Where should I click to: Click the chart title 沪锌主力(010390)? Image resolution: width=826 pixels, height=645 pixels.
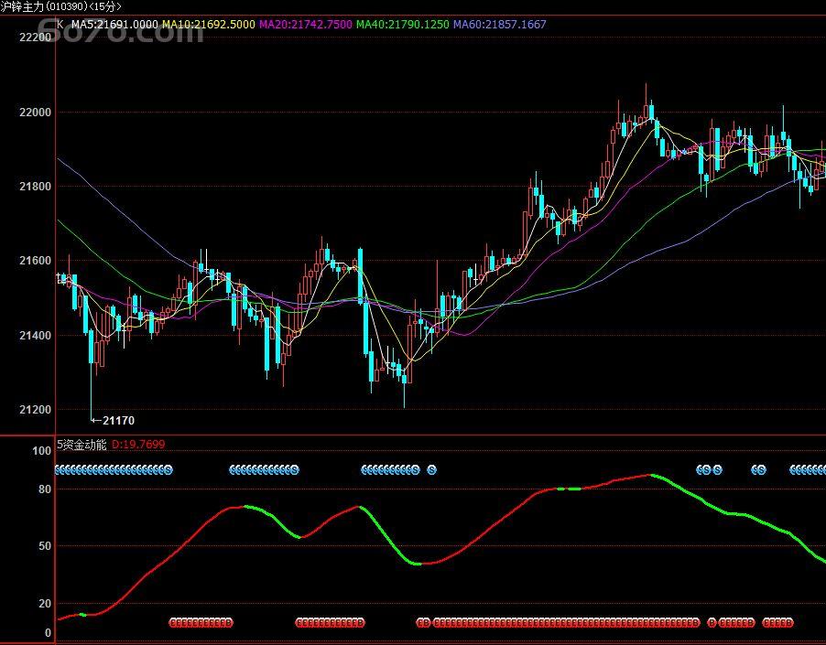(x=44, y=6)
